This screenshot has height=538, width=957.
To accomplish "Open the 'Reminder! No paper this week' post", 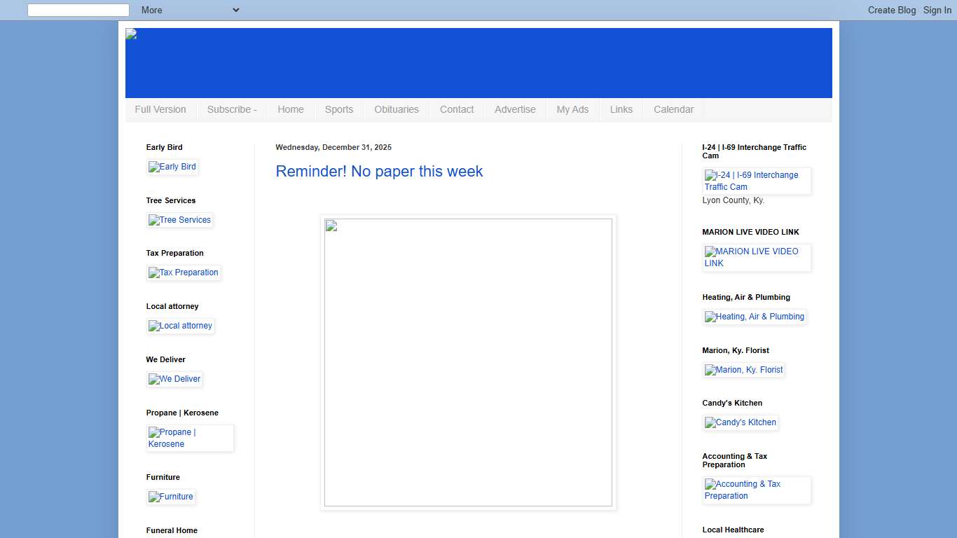I will click(x=379, y=172).
